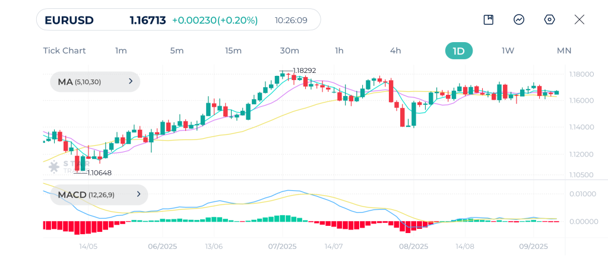
Task: Click the 1.10648 low price marker
Action: [x=99, y=173]
